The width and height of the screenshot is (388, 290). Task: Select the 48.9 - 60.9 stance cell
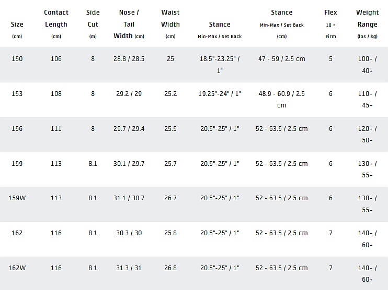pos(281,99)
